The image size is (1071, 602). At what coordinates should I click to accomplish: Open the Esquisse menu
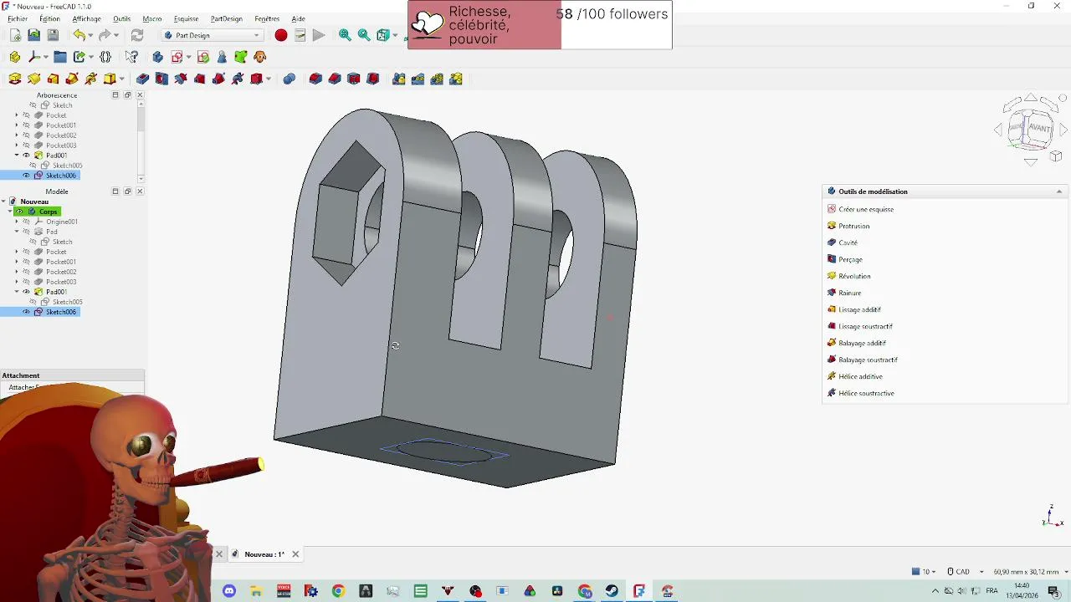[186, 18]
